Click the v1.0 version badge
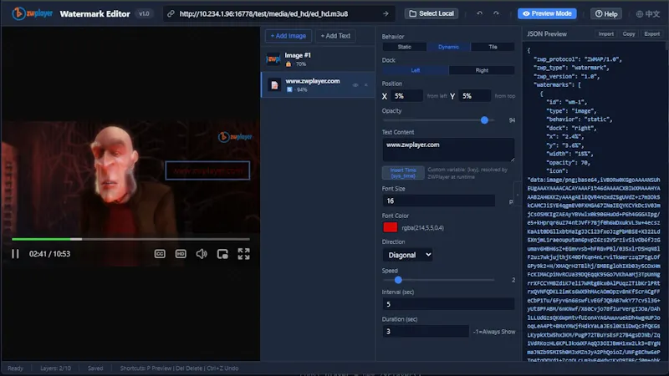669x376 pixels. point(144,13)
